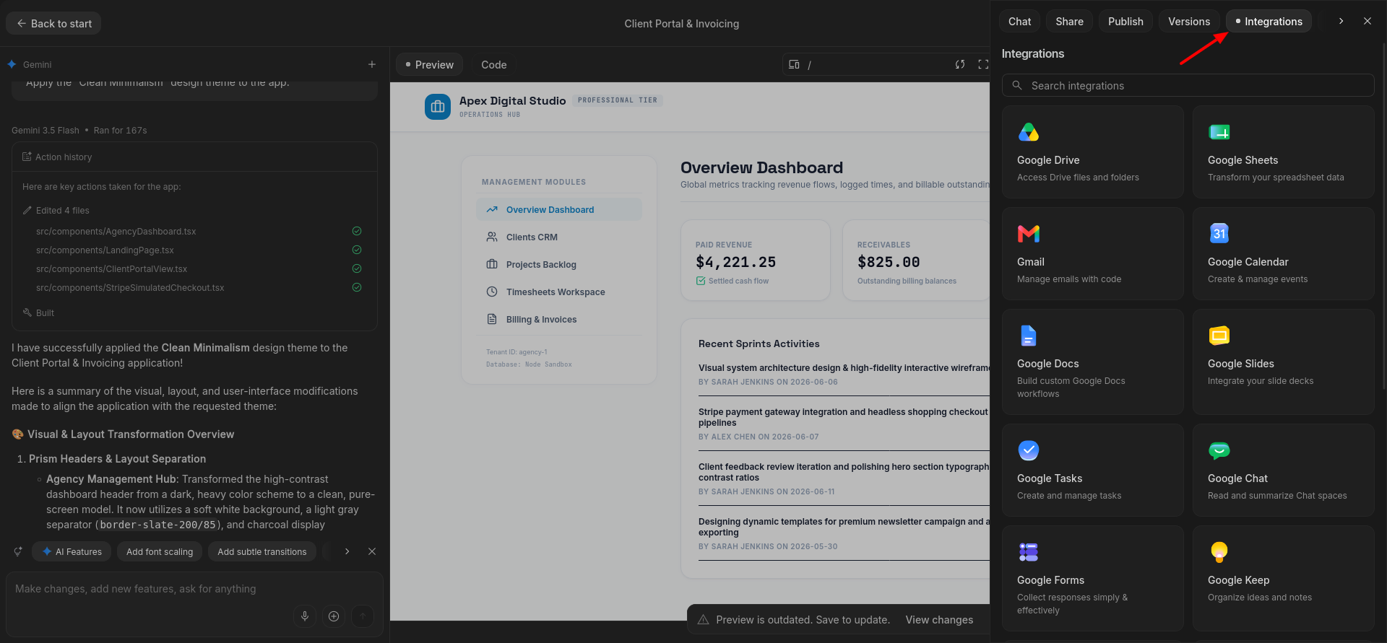
Task: Click the send prompt arrow button
Action: pyautogui.click(x=363, y=616)
